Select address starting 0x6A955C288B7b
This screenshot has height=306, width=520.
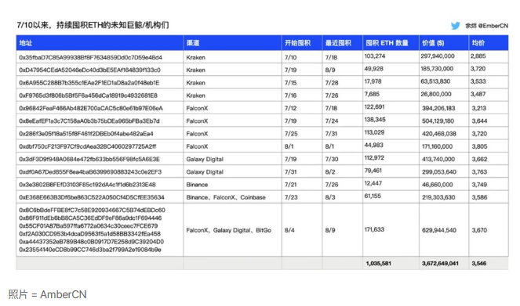point(89,83)
